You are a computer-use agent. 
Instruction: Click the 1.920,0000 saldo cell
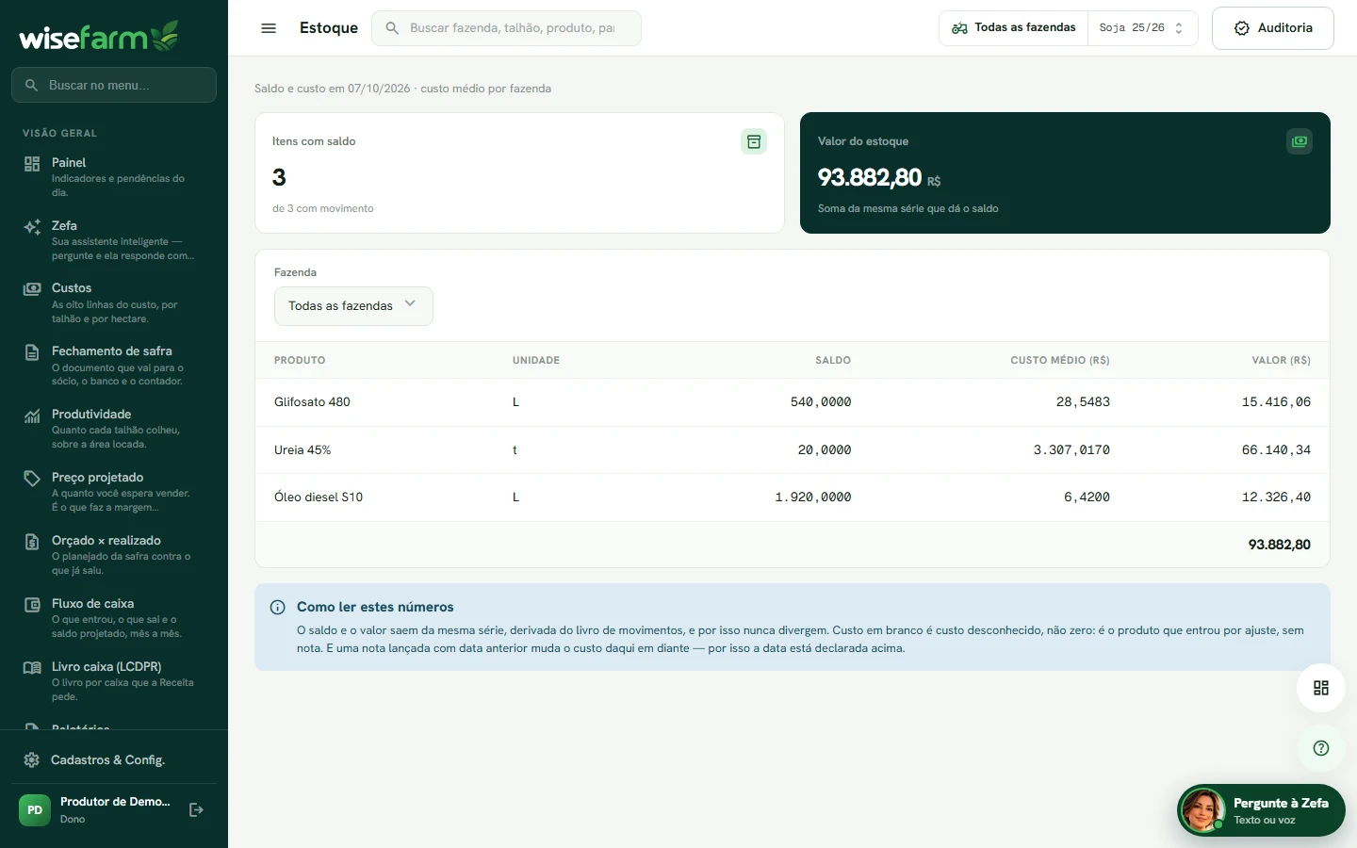click(x=813, y=497)
